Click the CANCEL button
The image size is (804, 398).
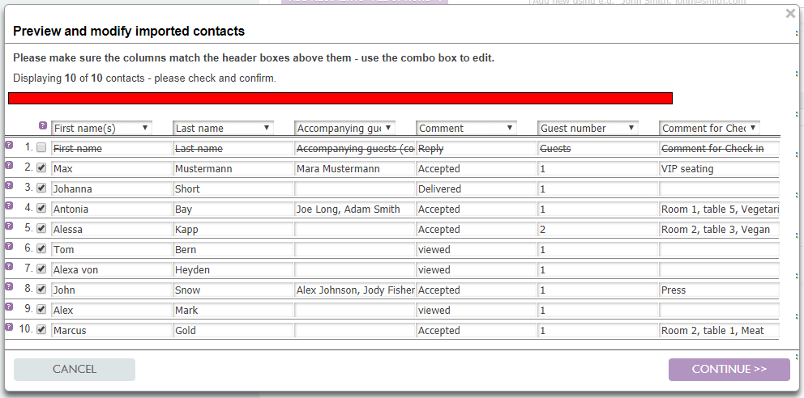(75, 370)
